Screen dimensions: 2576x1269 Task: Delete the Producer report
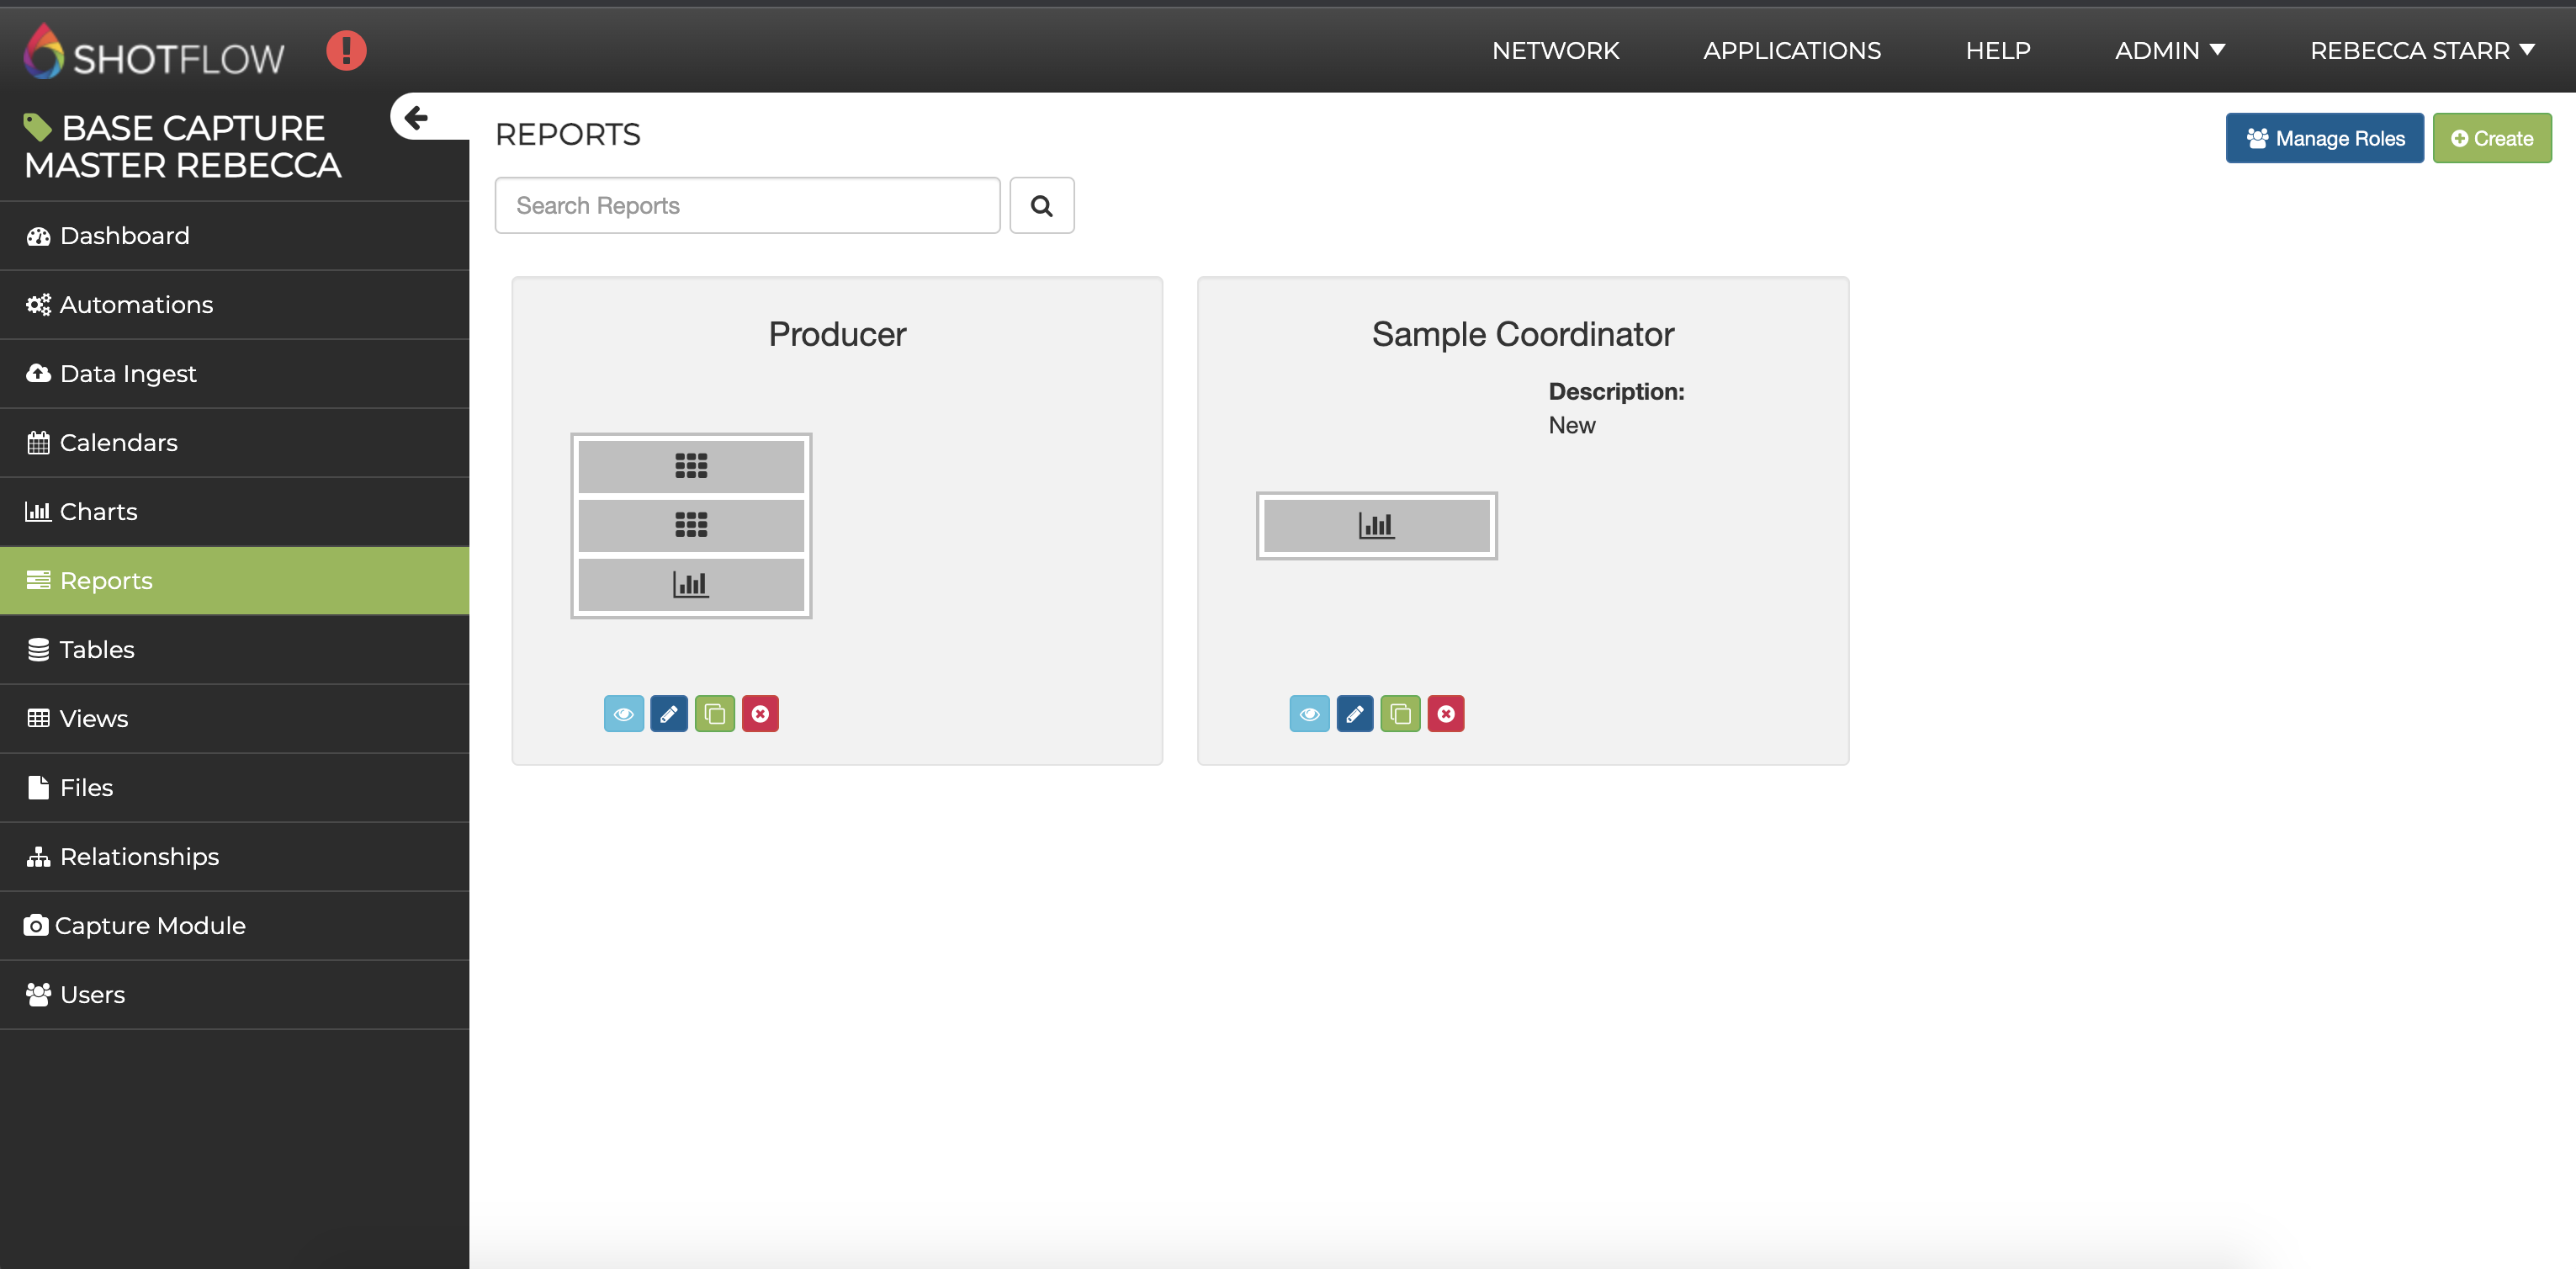click(760, 714)
